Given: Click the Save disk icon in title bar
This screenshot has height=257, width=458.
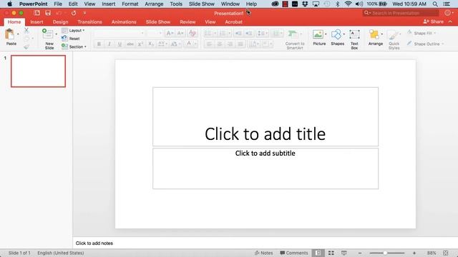Looking at the screenshot, I should point(48,13).
